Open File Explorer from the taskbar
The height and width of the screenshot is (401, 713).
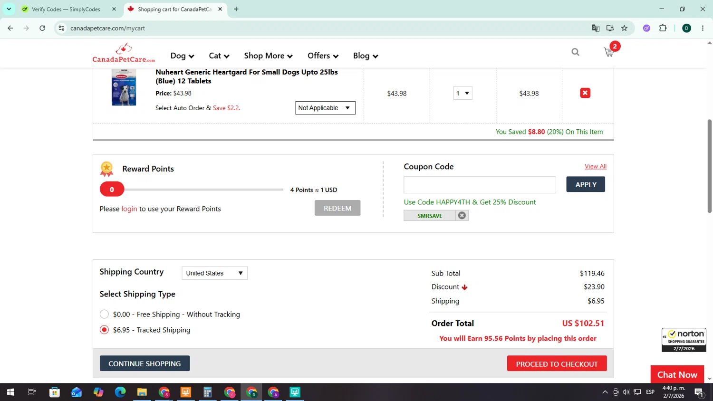point(142,392)
